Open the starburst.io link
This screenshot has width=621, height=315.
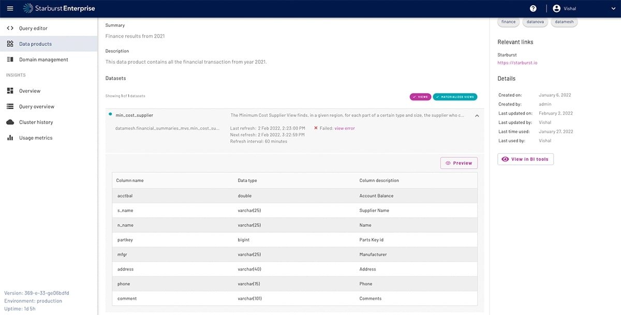click(x=517, y=63)
